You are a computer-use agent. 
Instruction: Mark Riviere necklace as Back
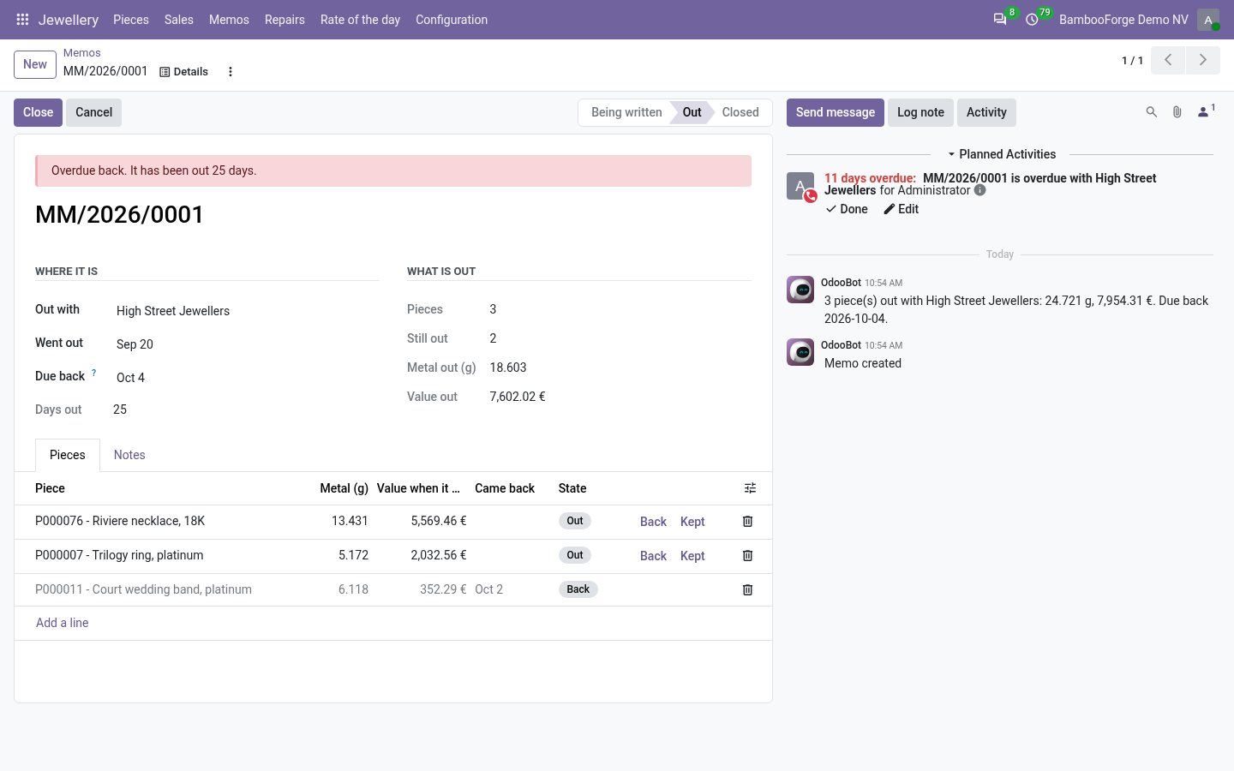click(653, 522)
